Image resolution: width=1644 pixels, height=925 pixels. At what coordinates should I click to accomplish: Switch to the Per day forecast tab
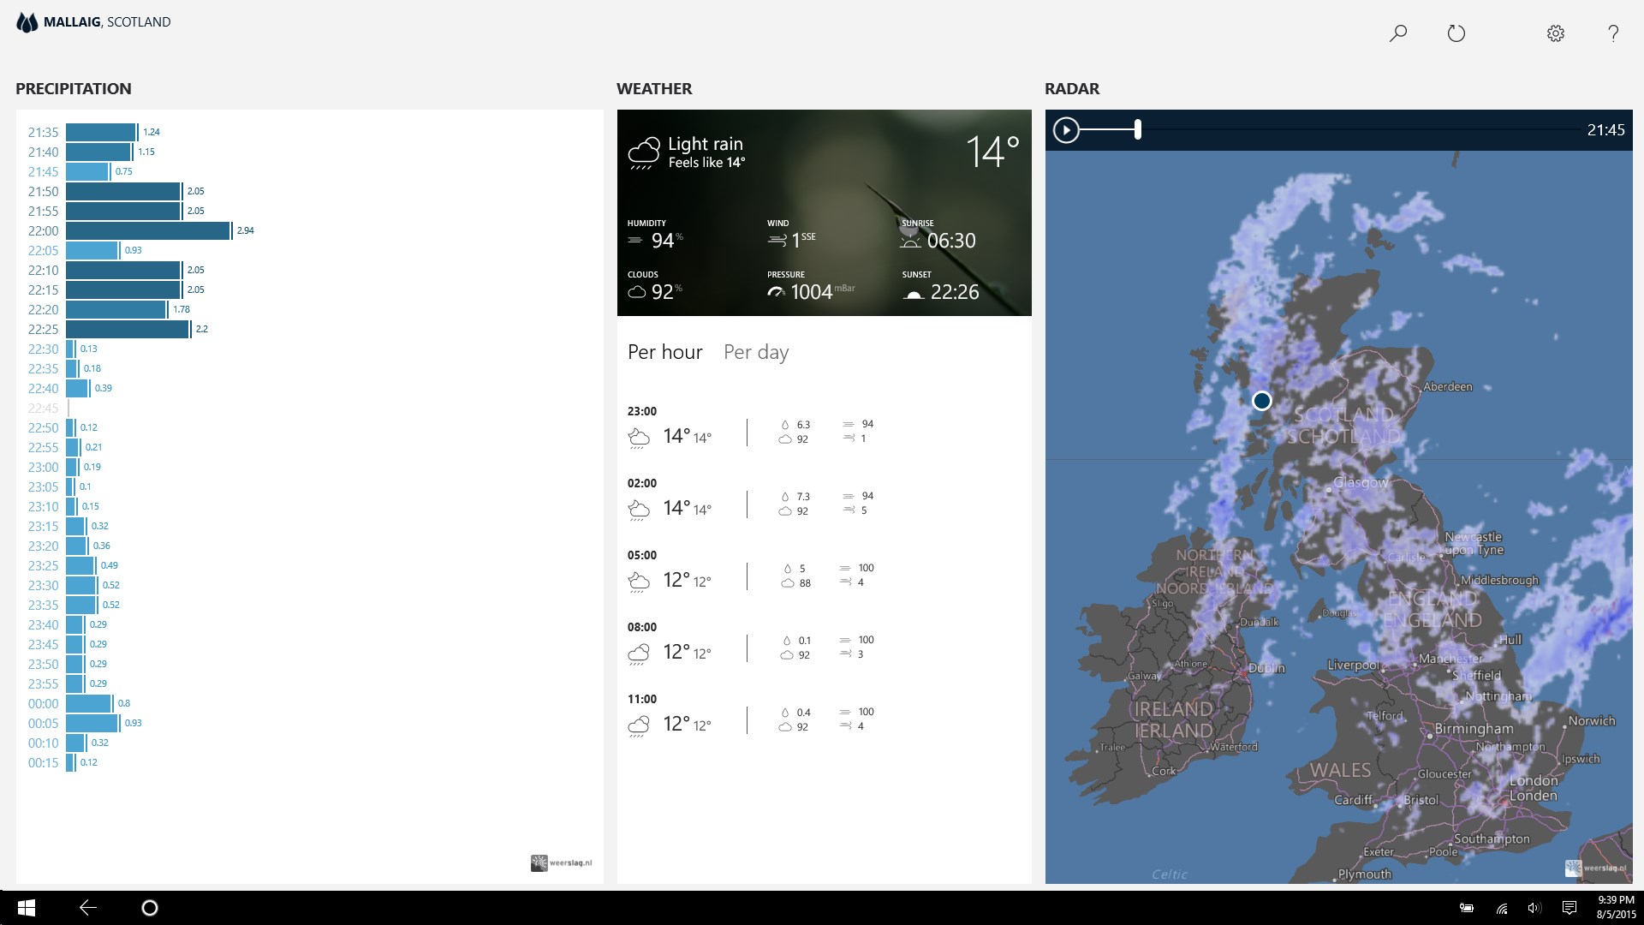pos(756,352)
